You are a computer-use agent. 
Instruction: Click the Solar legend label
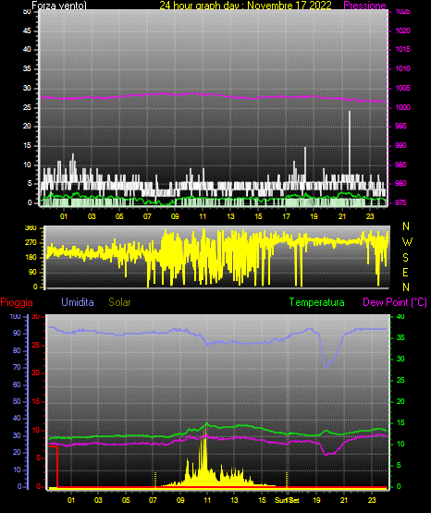pos(120,302)
